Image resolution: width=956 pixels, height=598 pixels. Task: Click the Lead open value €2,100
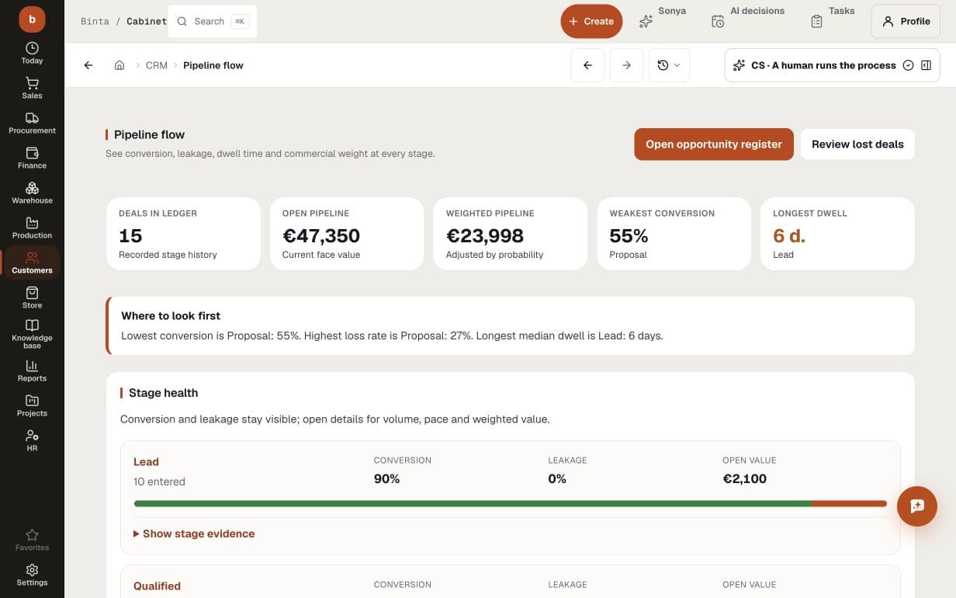[745, 478]
